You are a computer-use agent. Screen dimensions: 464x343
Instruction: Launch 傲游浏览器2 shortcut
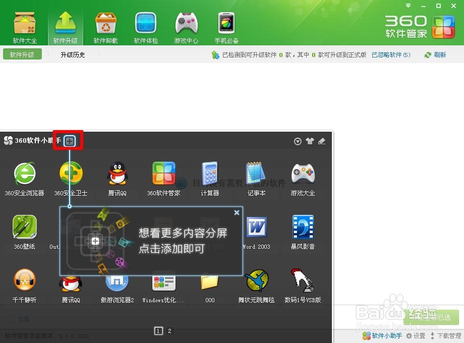(117, 289)
